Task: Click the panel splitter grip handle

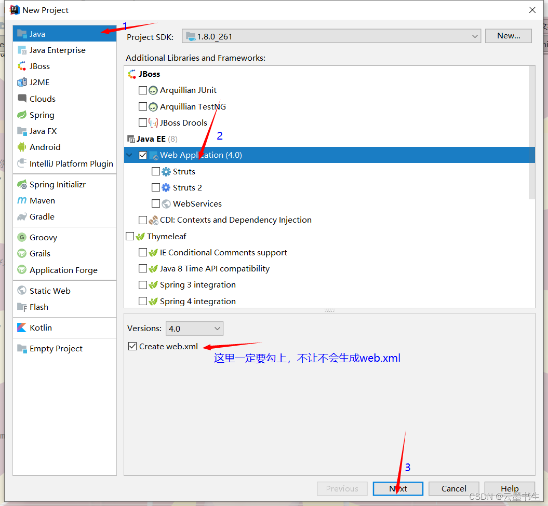Action: [x=329, y=310]
